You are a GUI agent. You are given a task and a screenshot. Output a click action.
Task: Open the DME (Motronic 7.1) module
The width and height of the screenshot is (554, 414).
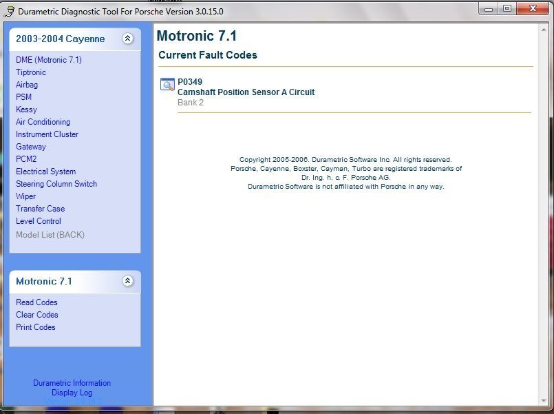(49, 60)
